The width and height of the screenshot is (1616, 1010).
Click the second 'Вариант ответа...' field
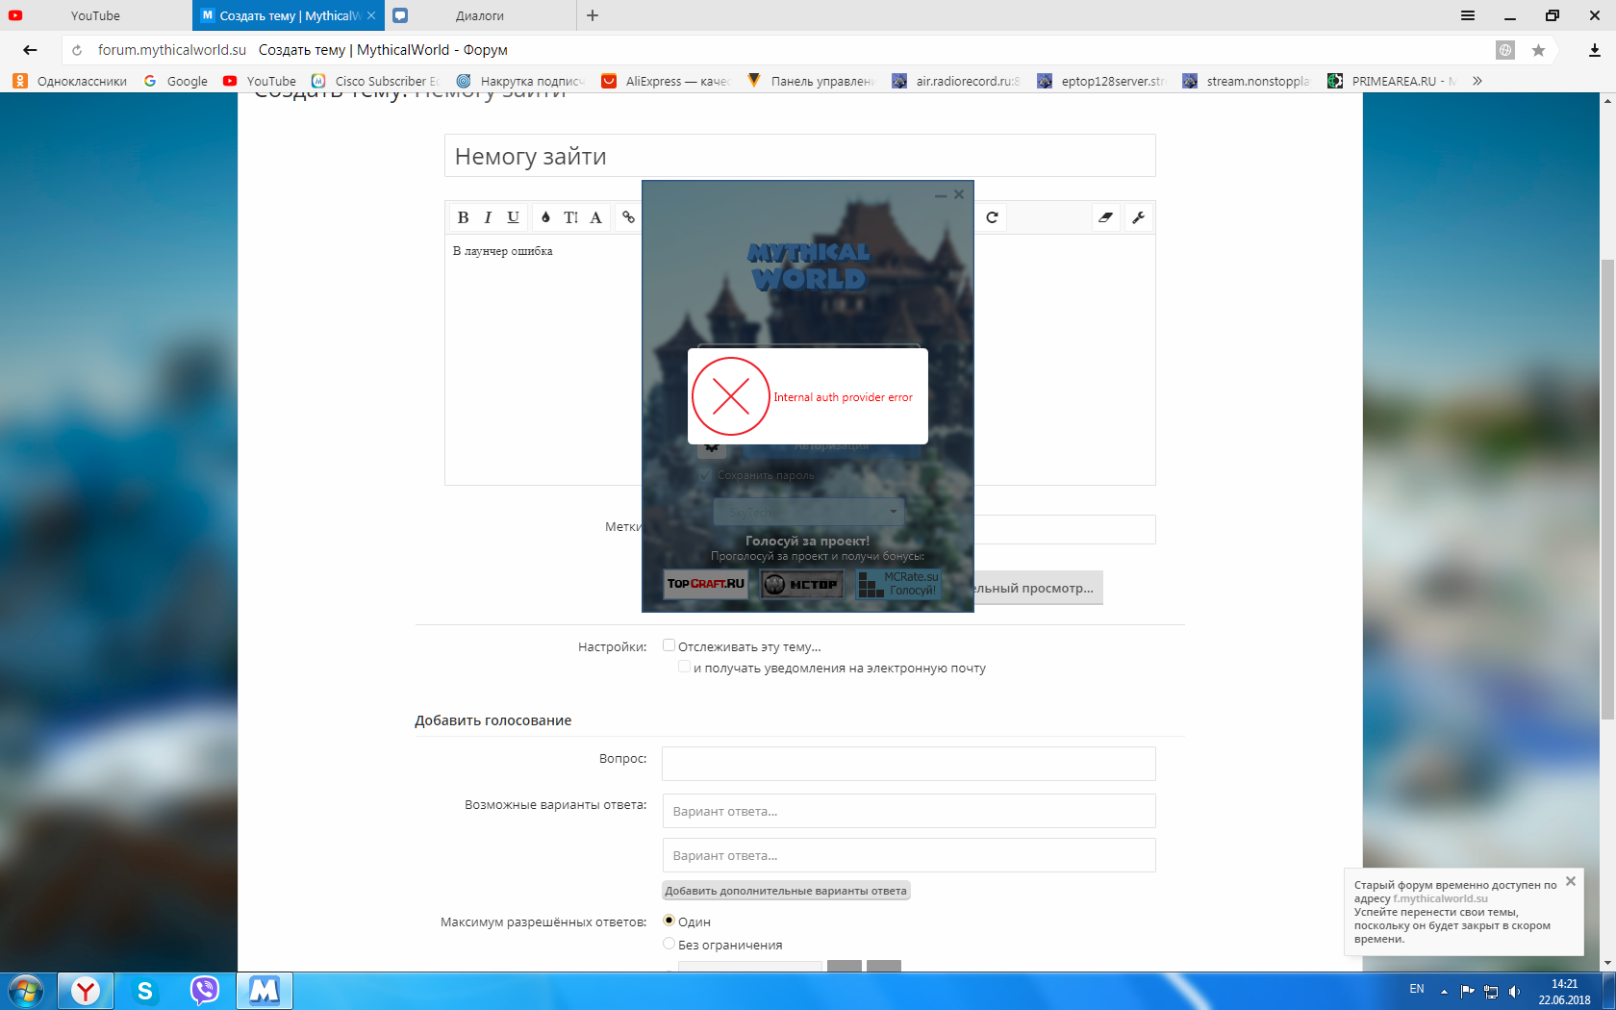908,855
